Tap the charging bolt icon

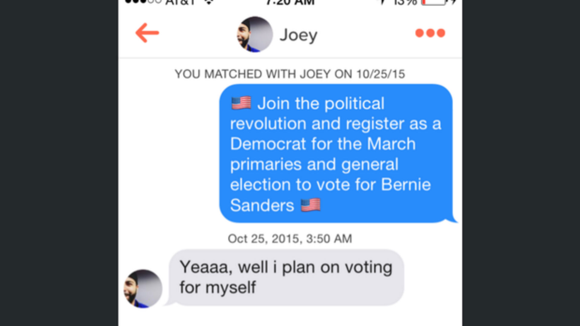pyautogui.click(x=453, y=2)
